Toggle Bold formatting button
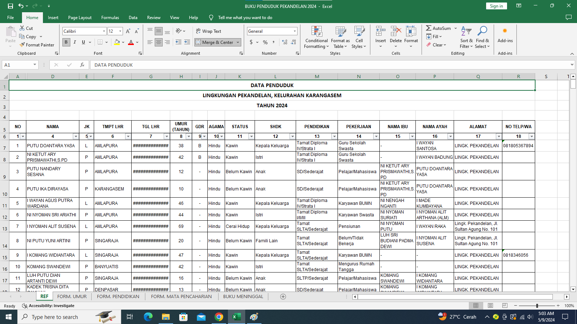577x324 pixels. (x=66, y=42)
